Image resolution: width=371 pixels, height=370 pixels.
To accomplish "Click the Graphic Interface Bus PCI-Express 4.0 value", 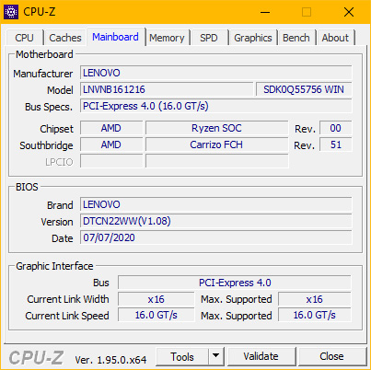I will pos(235,283).
